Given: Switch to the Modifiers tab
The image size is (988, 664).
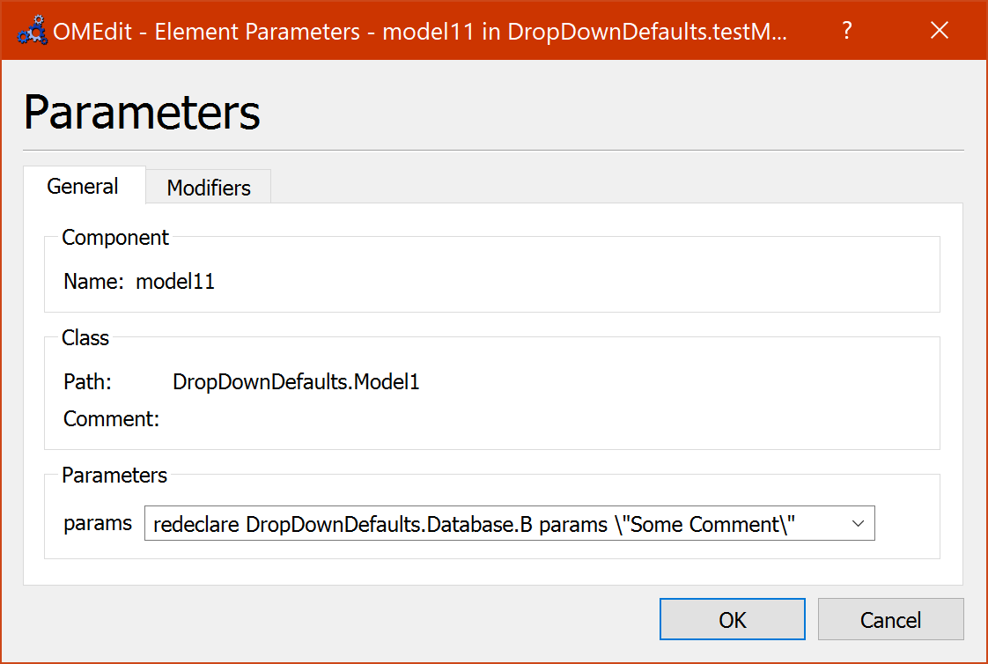Looking at the screenshot, I should pos(208,187).
